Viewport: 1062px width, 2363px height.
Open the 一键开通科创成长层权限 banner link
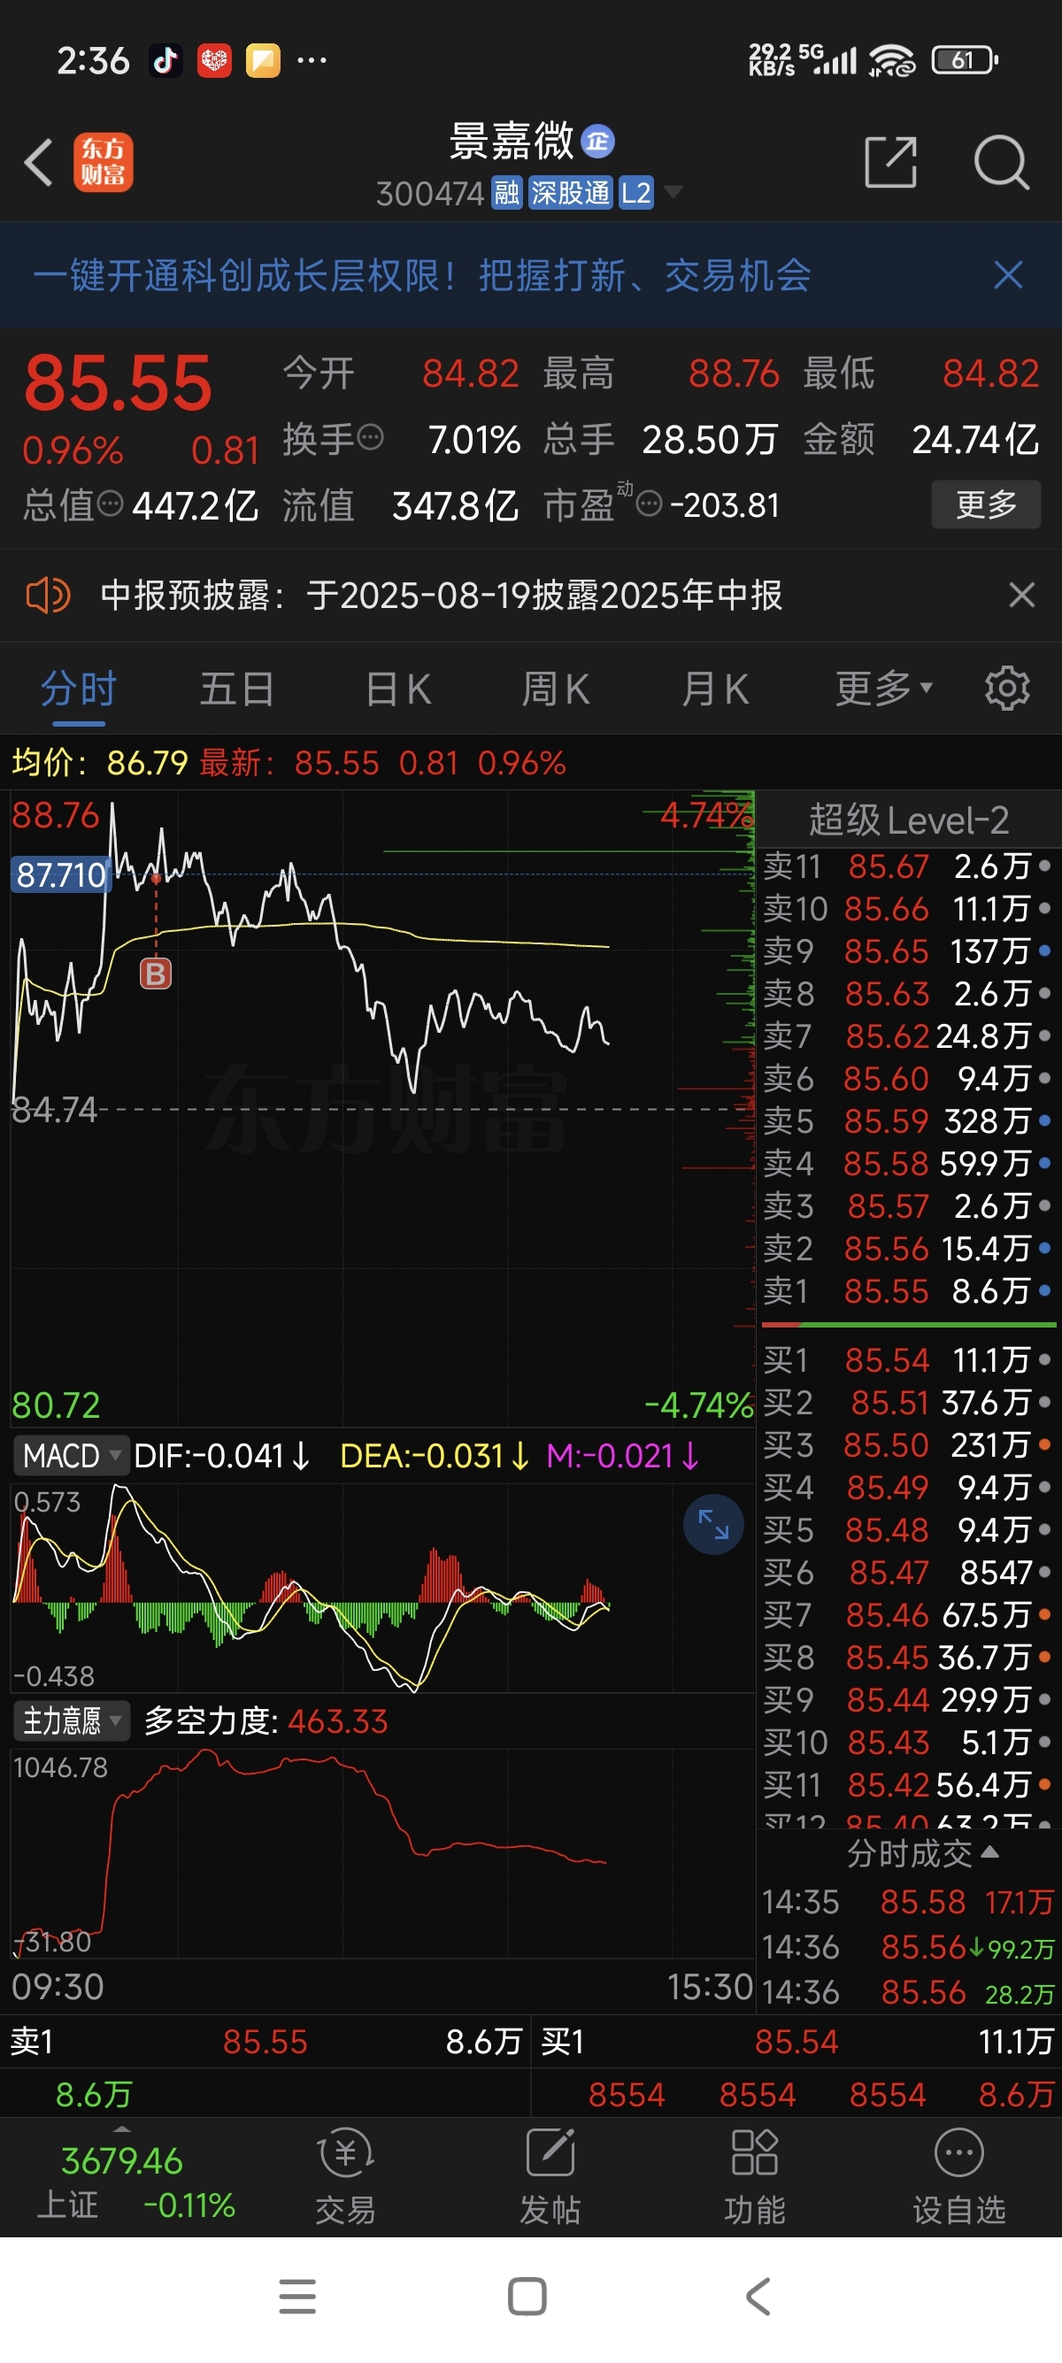[x=422, y=275]
